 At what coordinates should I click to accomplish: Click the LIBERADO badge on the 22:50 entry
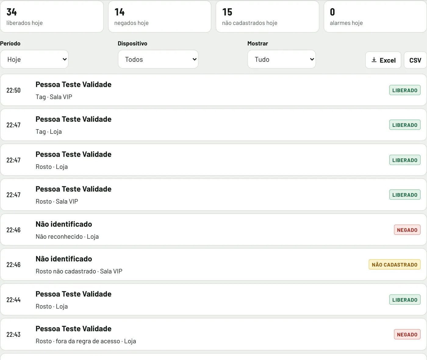(x=405, y=90)
